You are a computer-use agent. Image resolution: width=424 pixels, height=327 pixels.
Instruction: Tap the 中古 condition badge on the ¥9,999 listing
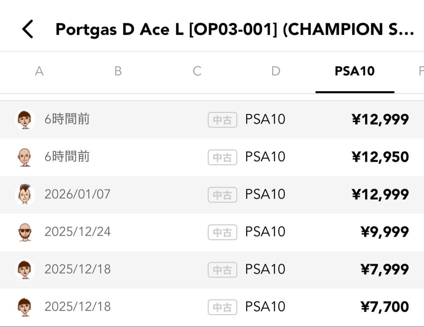(222, 232)
